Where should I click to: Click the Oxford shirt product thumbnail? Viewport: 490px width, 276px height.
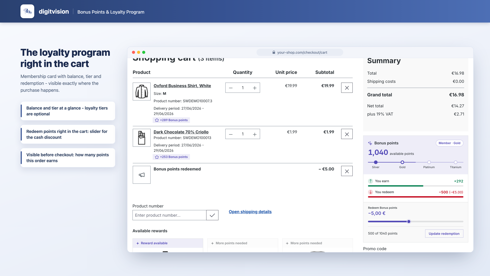(142, 91)
